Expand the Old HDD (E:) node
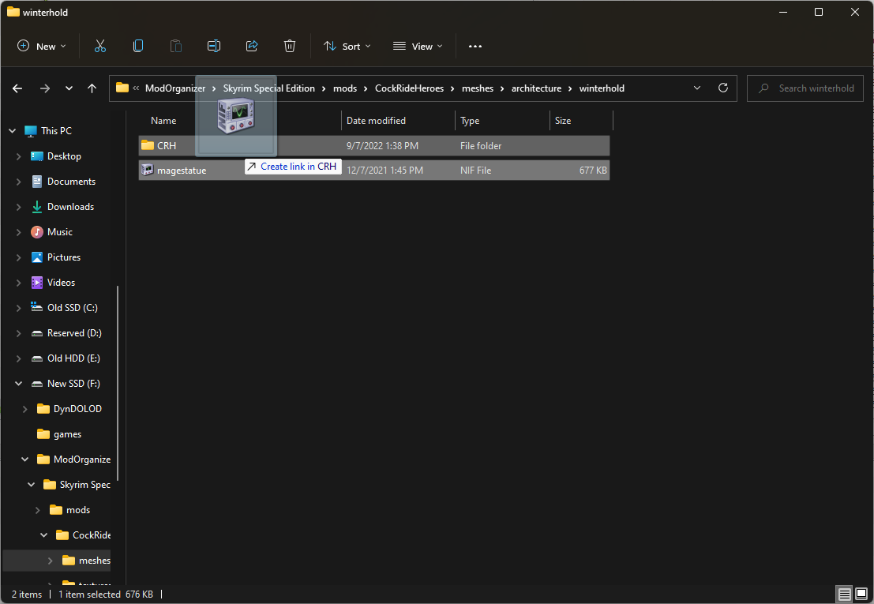Viewport: 874px width, 604px height. (18, 358)
